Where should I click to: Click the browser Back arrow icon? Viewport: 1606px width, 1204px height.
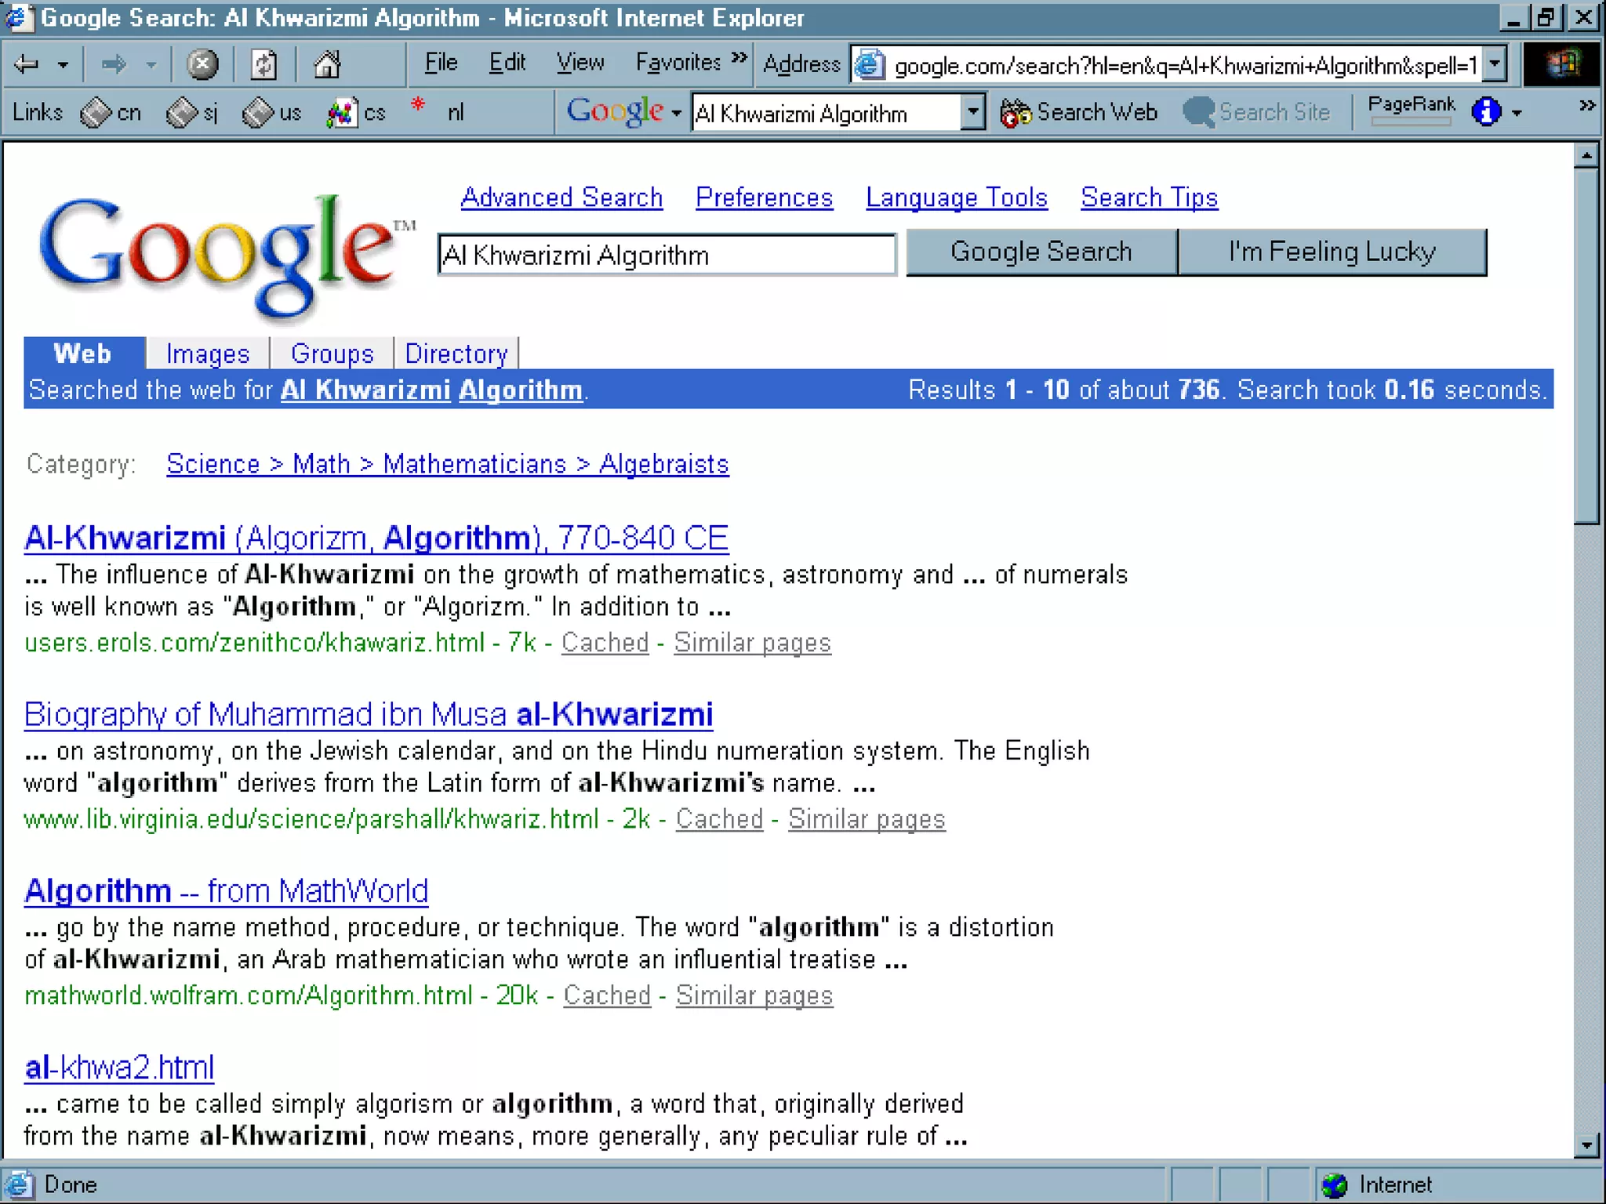tap(27, 64)
